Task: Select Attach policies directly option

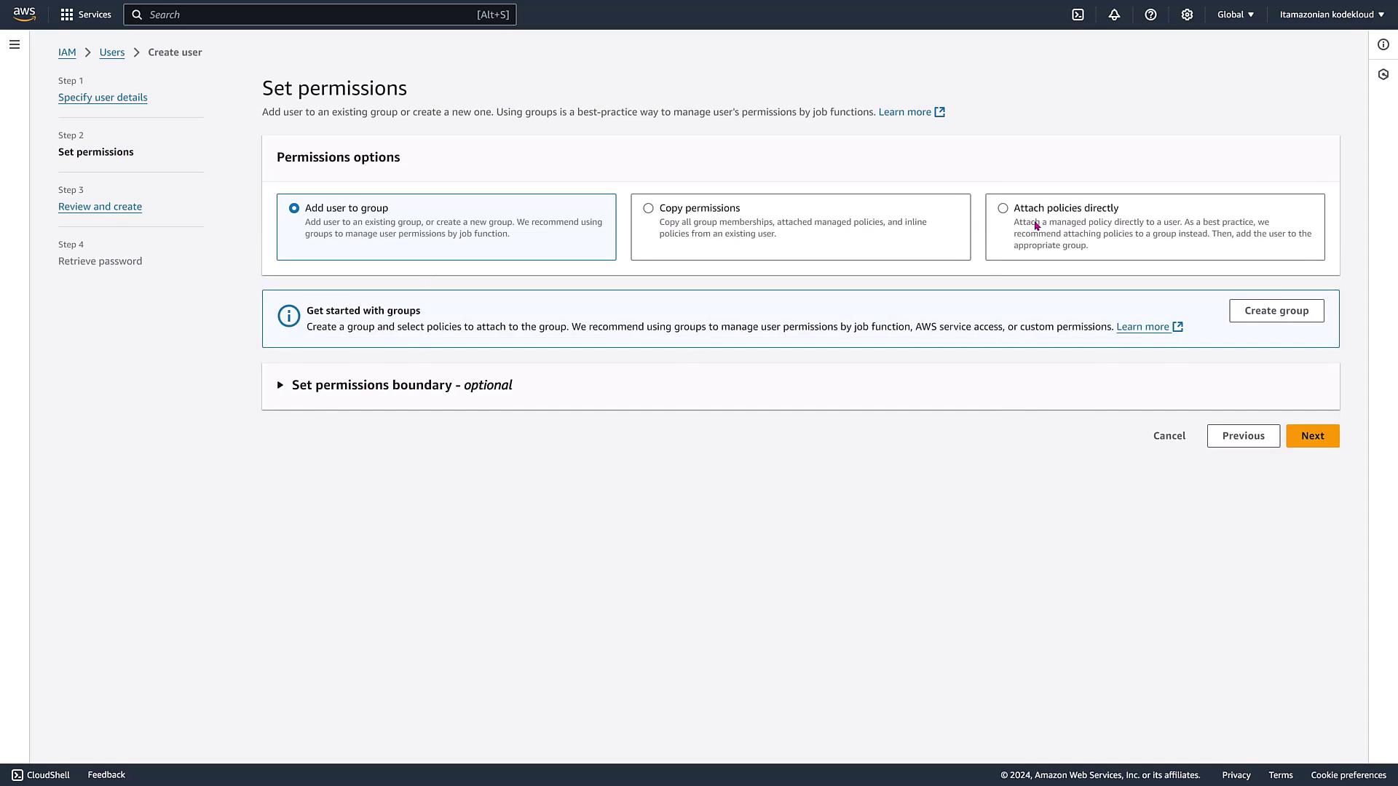Action: click(x=1003, y=208)
